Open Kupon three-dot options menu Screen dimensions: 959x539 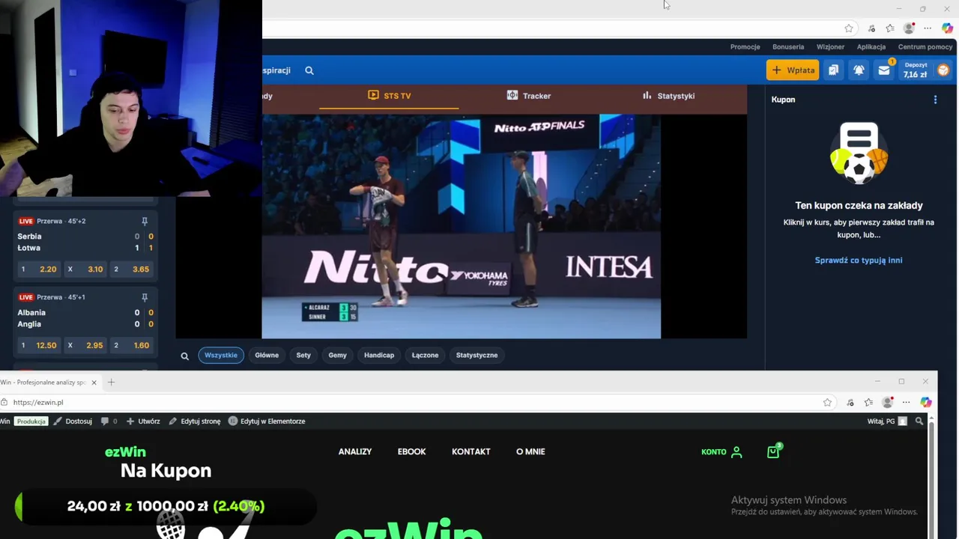coord(935,100)
